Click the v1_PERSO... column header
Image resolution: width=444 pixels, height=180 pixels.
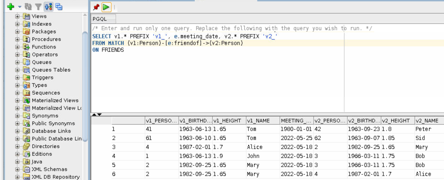162,121
